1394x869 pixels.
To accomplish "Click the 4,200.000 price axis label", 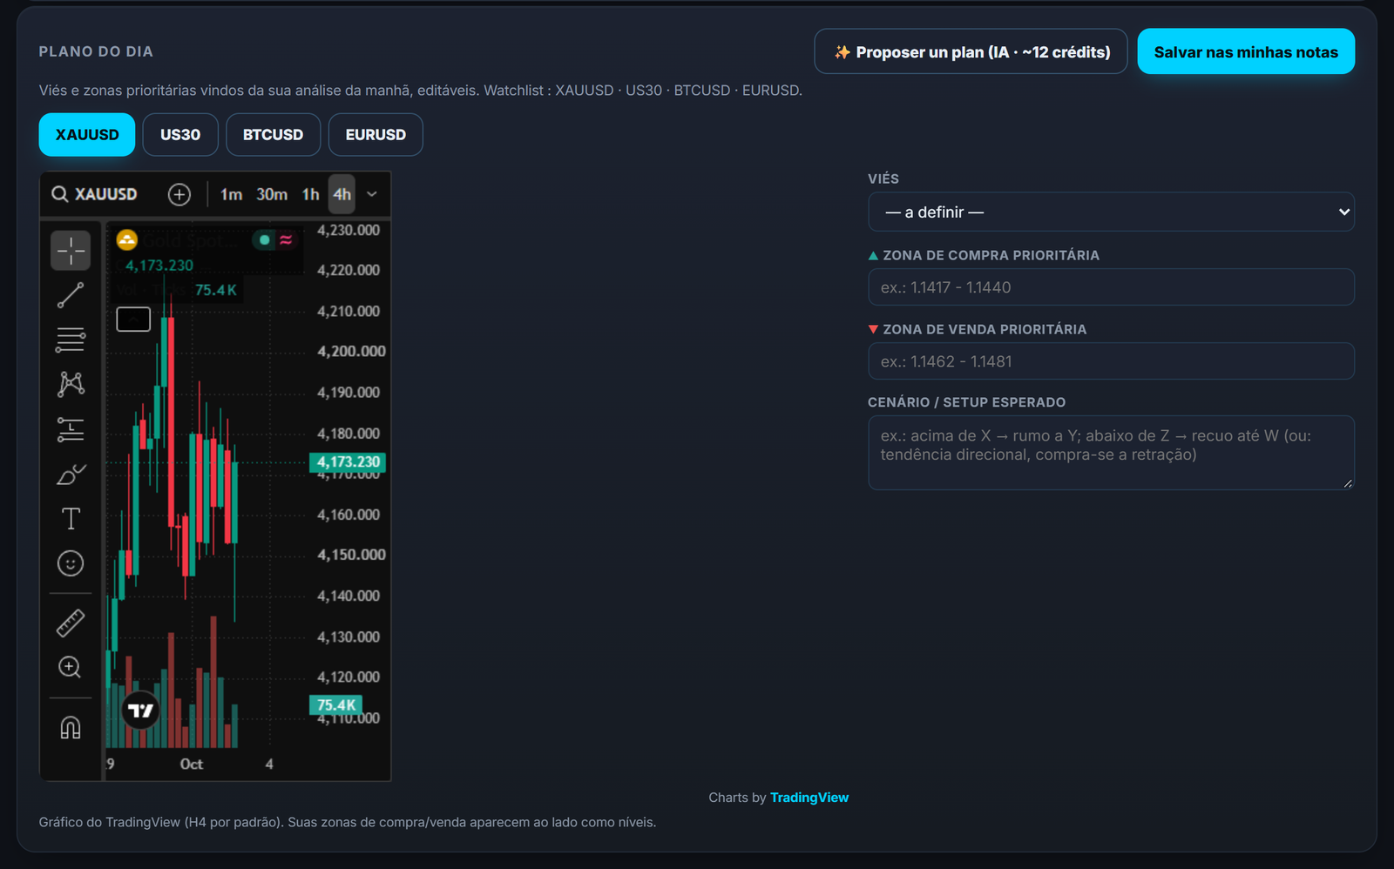I will click(351, 351).
